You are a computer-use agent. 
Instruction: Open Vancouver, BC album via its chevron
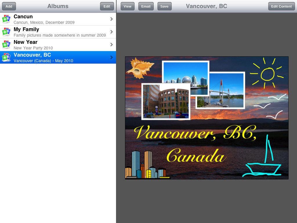(x=112, y=57)
